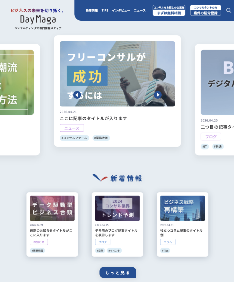Select the #共通 tag
Viewport: 234px width, 282px height.
(218, 147)
